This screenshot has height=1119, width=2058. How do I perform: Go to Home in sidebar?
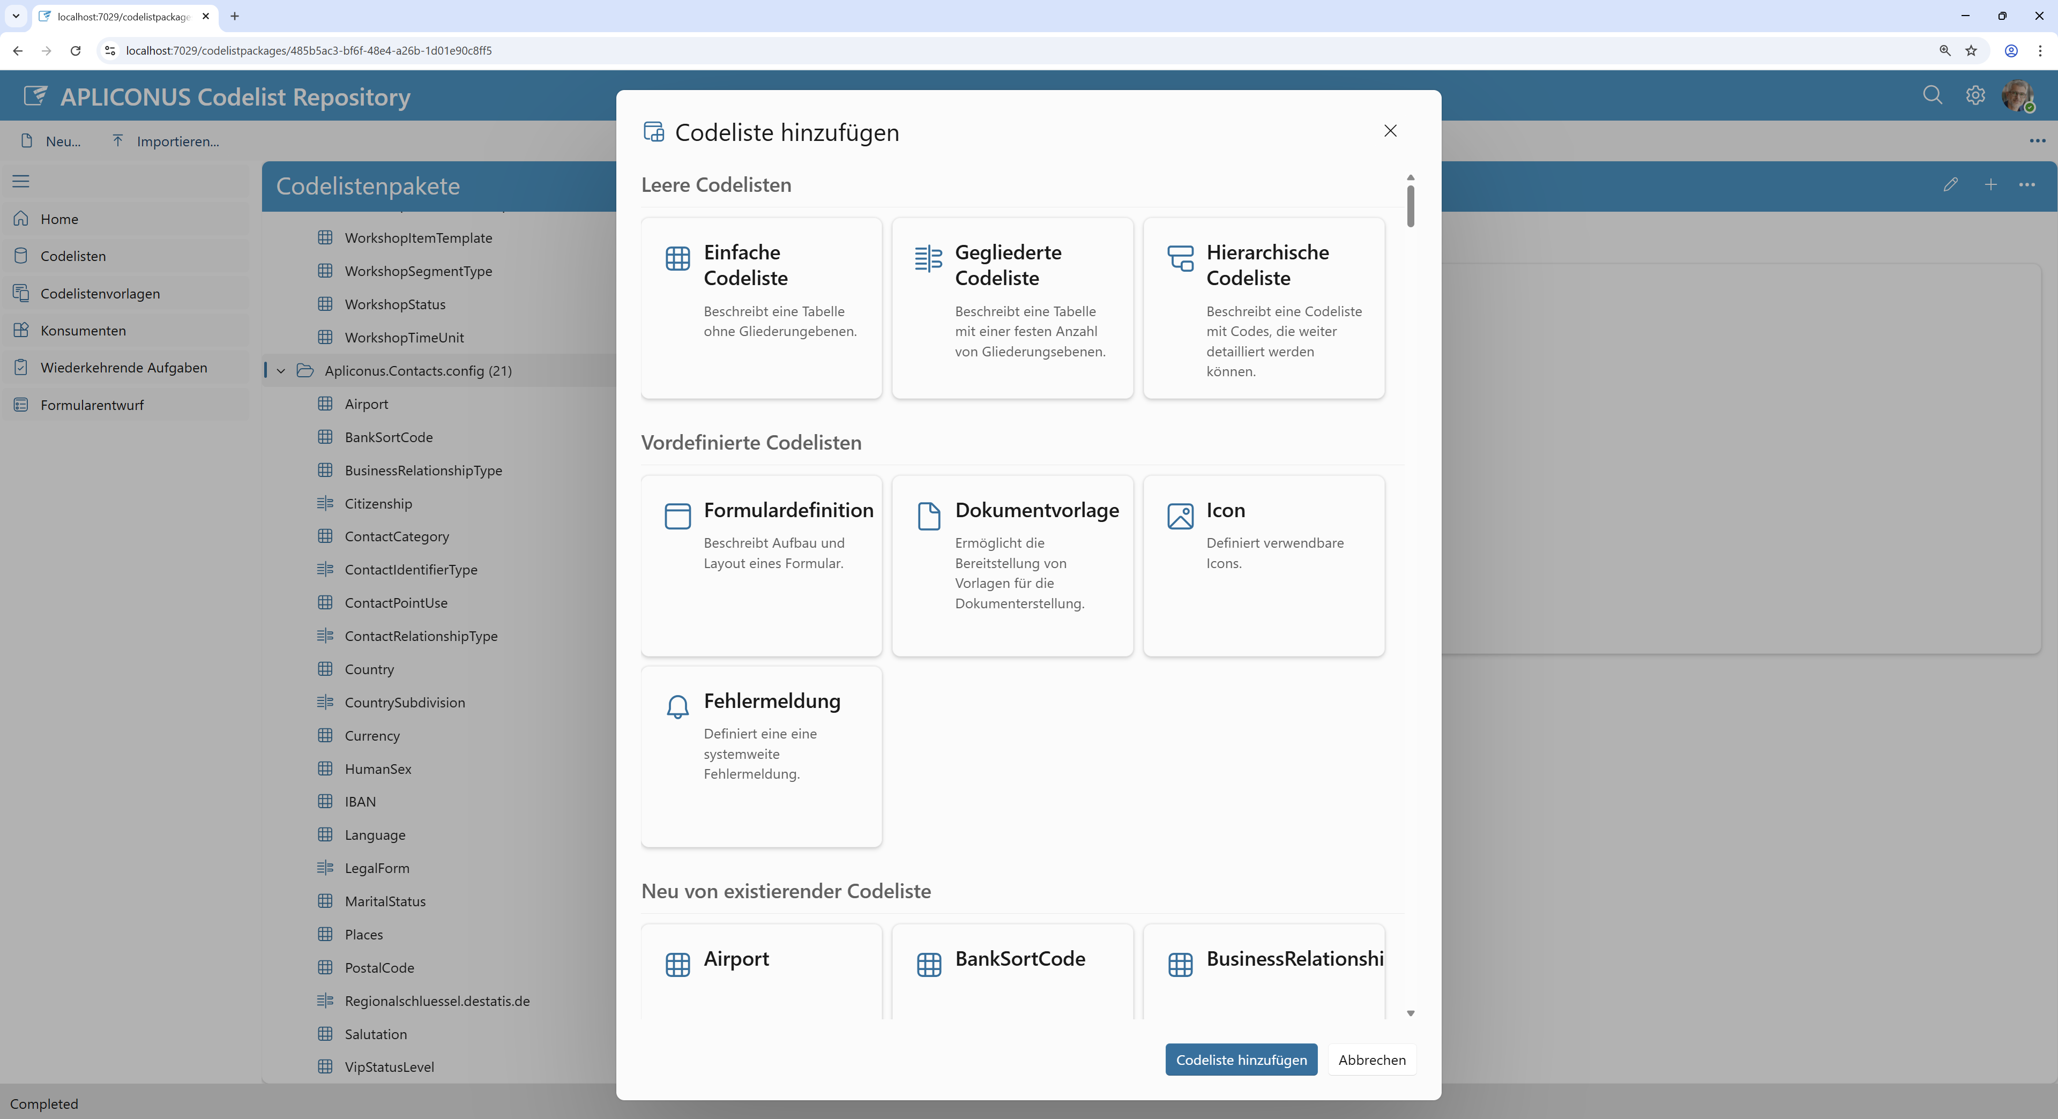(126, 219)
